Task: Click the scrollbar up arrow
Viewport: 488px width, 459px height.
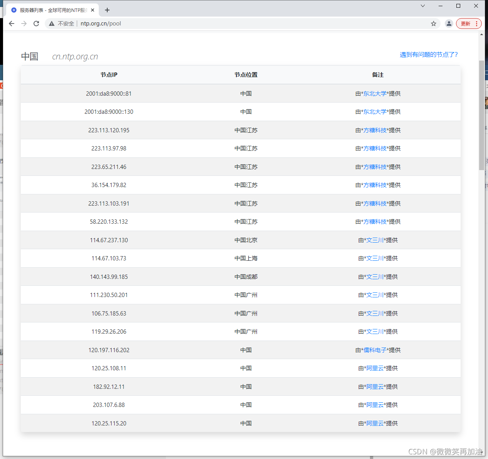Action: pyautogui.click(x=481, y=34)
